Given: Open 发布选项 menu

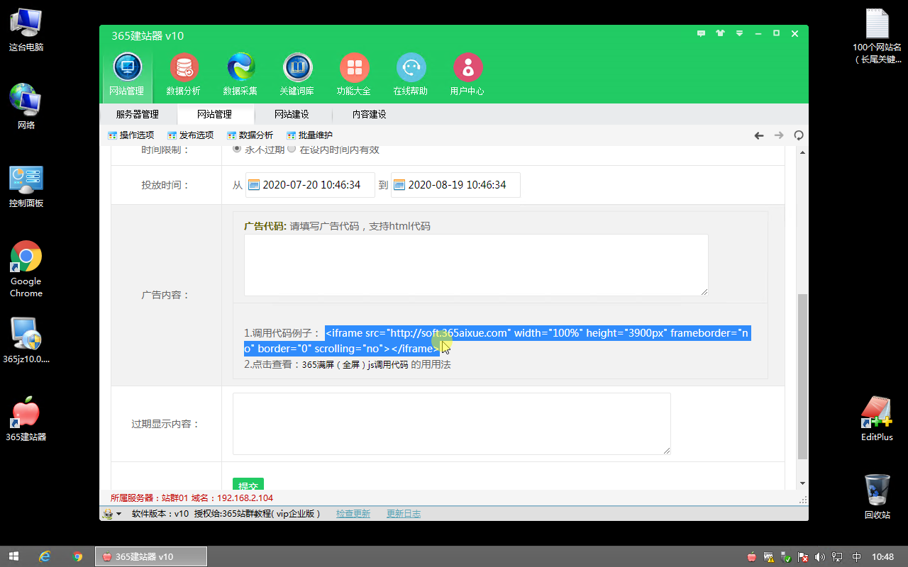Looking at the screenshot, I should [x=190, y=135].
